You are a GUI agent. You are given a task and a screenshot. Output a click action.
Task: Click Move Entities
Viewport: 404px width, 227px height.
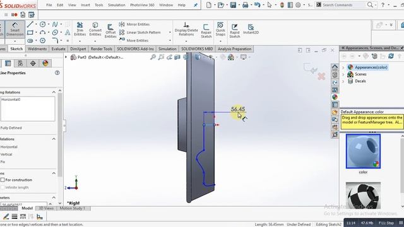[x=134, y=40]
